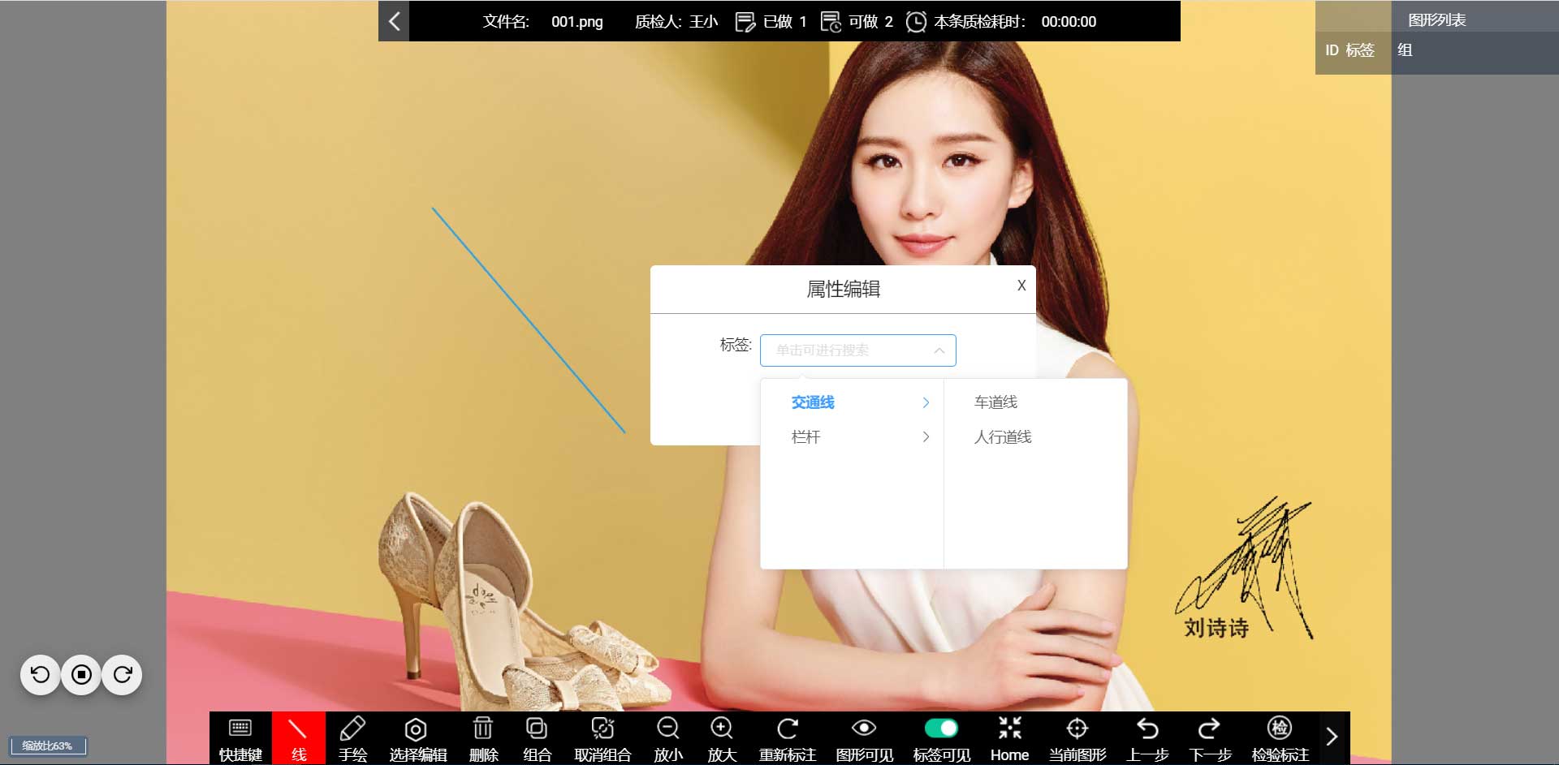
Task: Click the 重新标注 re-annotate tool
Action: point(787,739)
